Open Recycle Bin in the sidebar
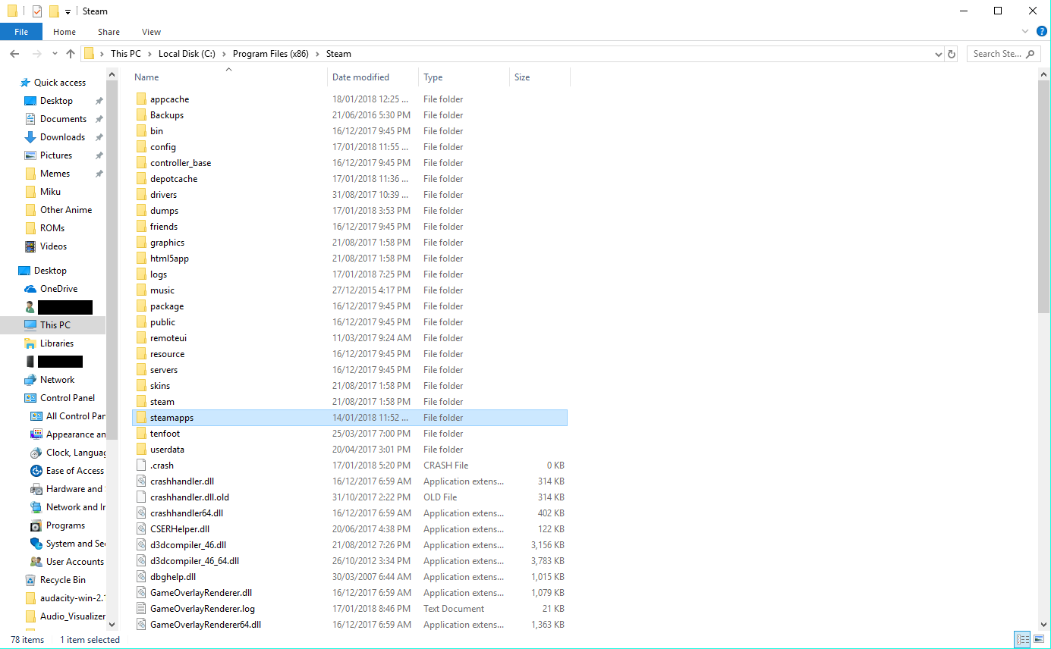The image size is (1051, 649). [x=62, y=580]
